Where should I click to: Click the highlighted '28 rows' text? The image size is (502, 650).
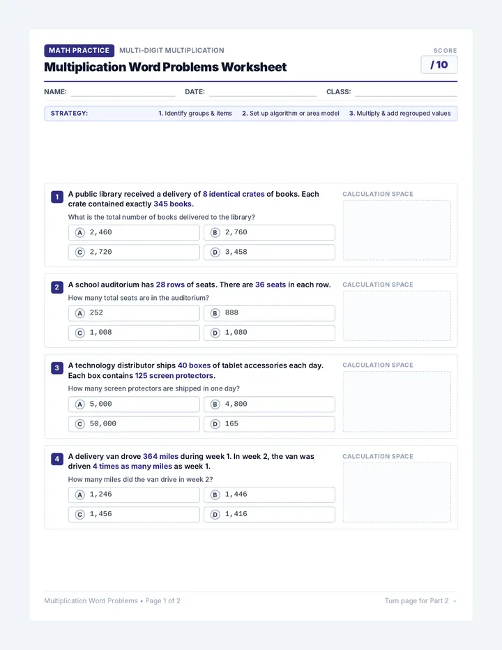(x=170, y=285)
